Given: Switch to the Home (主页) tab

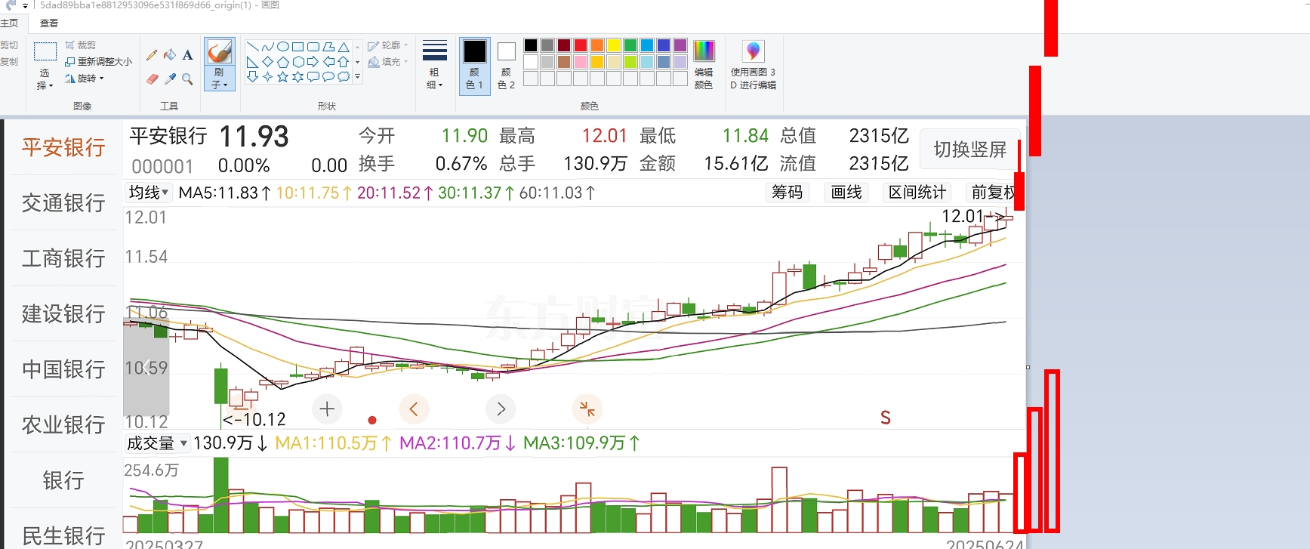Looking at the screenshot, I should pos(10,23).
